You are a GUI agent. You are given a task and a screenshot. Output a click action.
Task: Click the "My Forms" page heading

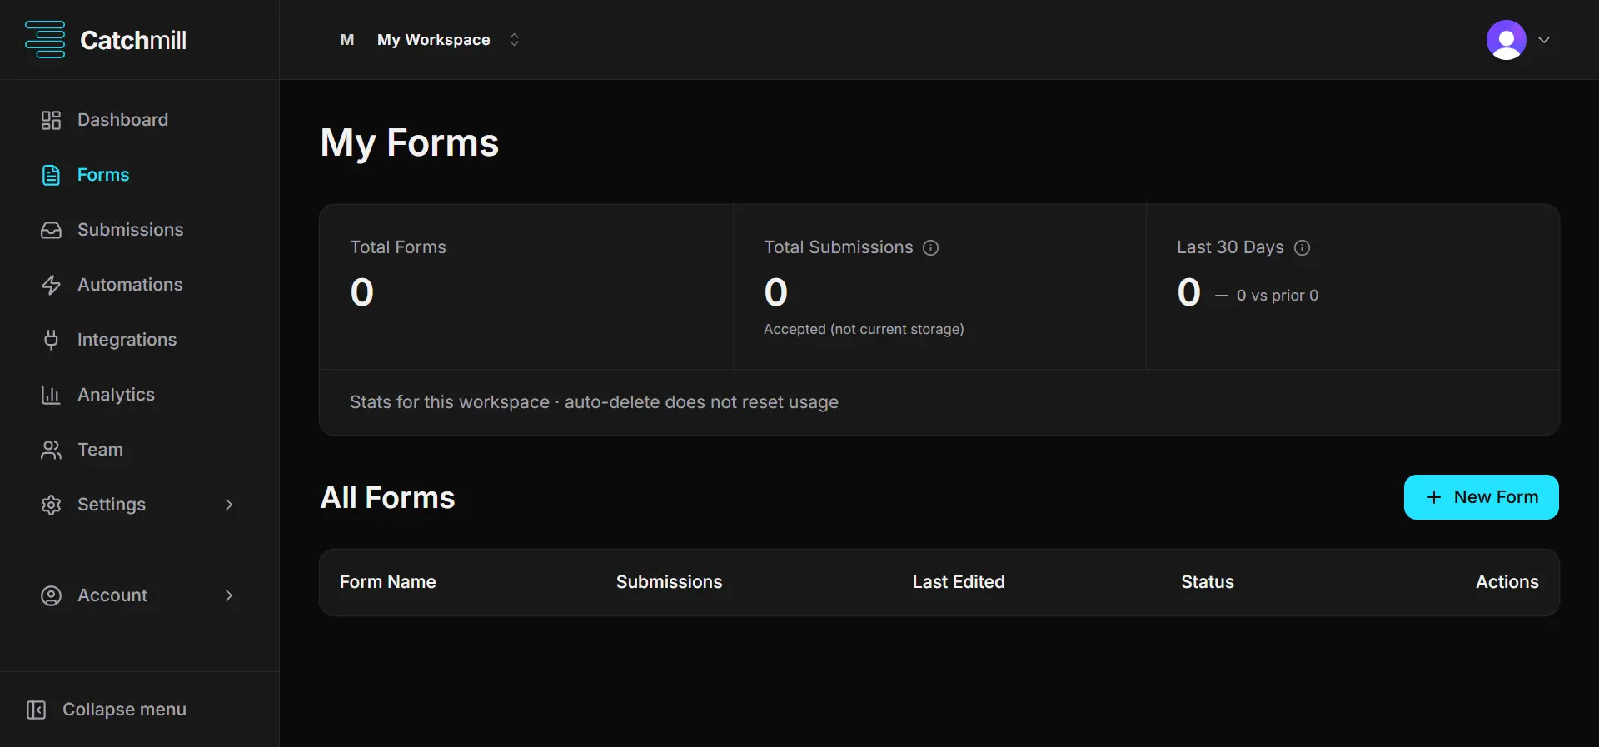[x=410, y=143]
